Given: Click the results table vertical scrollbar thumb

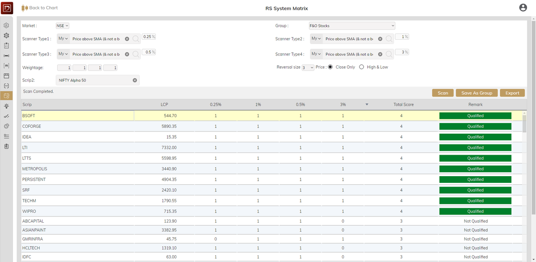Looking at the screenshot, I should coord(525,123).
